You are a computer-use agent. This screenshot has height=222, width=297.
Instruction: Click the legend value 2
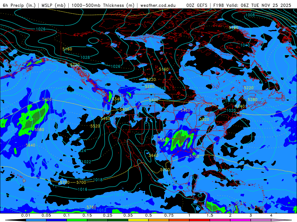pyautogui.click(x=230, y=215)
